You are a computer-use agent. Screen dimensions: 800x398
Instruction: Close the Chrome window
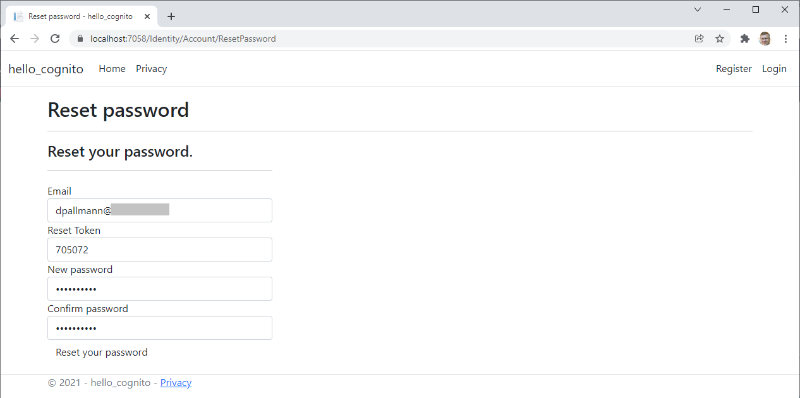(x=785, y=9)
